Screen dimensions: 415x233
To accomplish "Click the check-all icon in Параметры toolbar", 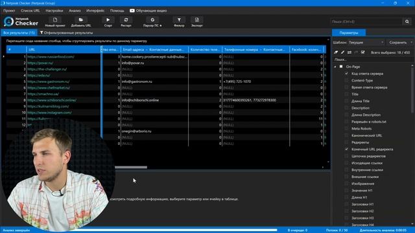I will click(x=363, y=52).
